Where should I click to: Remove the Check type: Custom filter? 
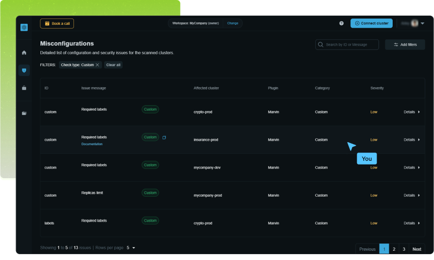[x=97, y=65]
